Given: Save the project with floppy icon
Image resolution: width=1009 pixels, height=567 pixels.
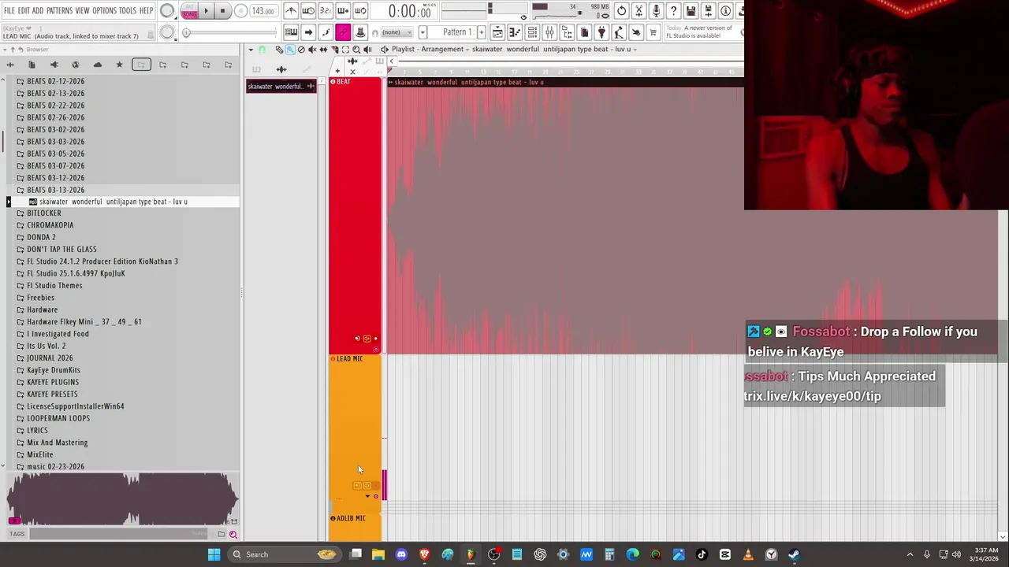Looking at the screenshot, I should 691,10.
